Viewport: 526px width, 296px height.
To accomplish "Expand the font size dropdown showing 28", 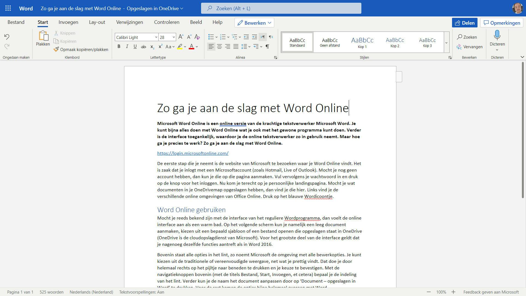I will [x=174, y=37].
